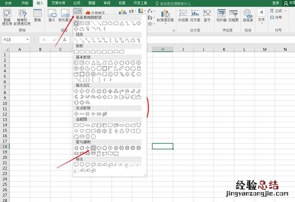This screenshot has height=202, width=295.
Task: Open 推荐的数据透视表 recommendations
Action: coord(22,17)
